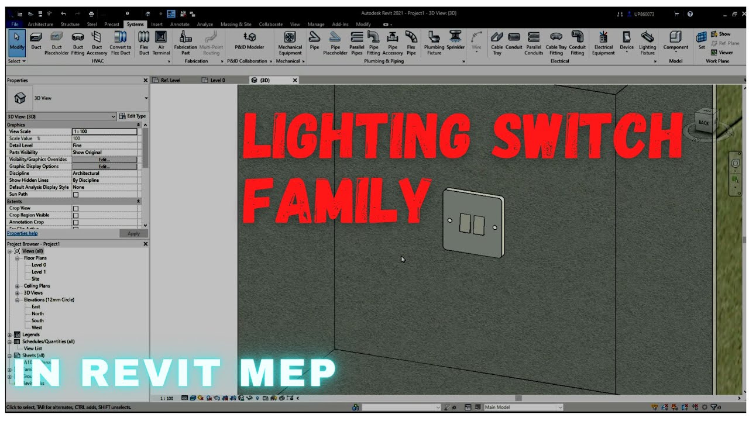The height and width of the screenshot is (421, 749).
Task: Select the Electrical Equipment tool
Action: click(603, 43)
